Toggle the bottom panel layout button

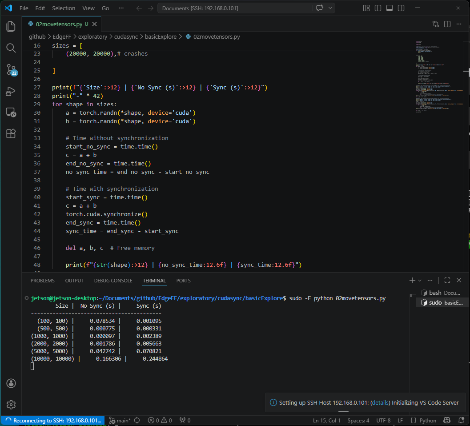(x=390, y=8)
